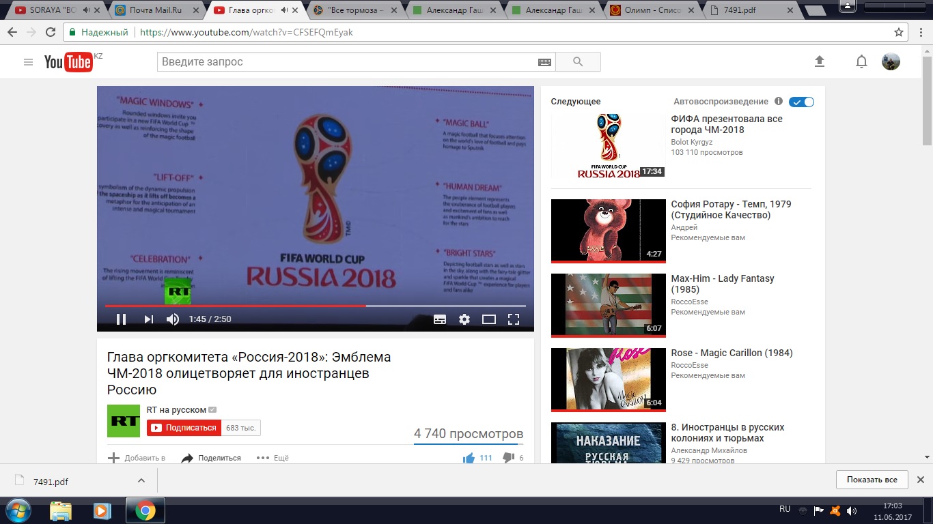This screenshot has width=933, height=524.
Task: Click the Bolot Kyrgyz channel name
Action: 692,142
